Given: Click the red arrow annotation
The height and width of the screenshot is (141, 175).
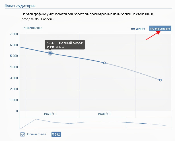Looking at the screenshot, I should [153, 36].
